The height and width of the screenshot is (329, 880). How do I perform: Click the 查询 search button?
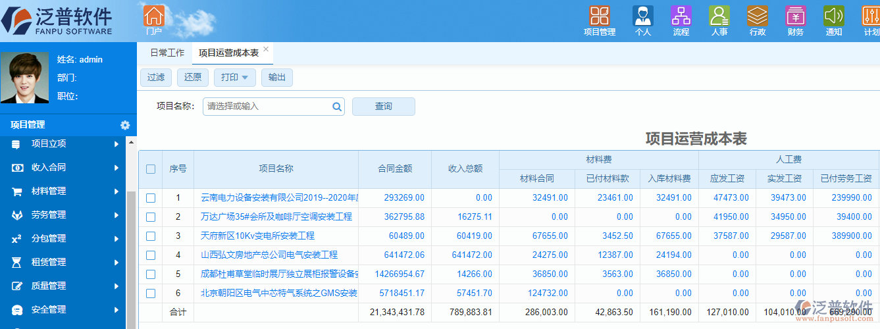coord(383,107)
